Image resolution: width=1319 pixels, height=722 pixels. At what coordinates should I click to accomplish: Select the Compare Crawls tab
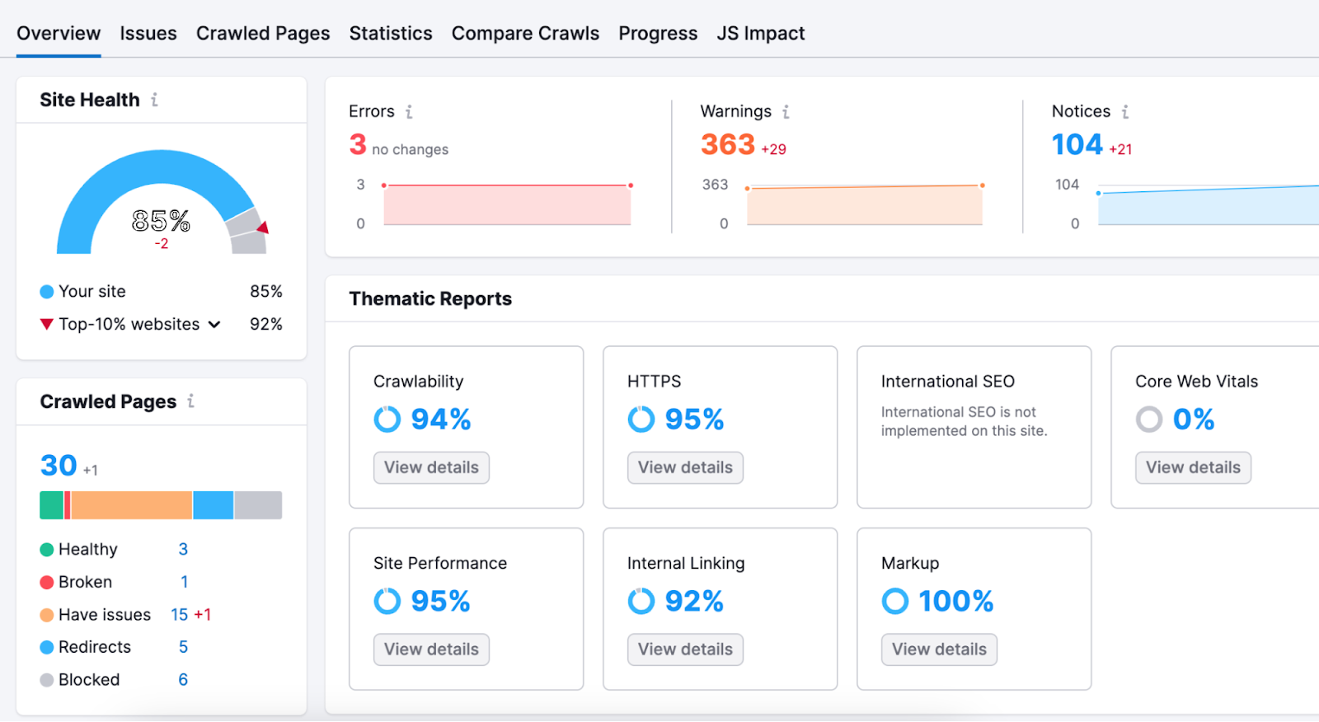click(x=525, y=34)
